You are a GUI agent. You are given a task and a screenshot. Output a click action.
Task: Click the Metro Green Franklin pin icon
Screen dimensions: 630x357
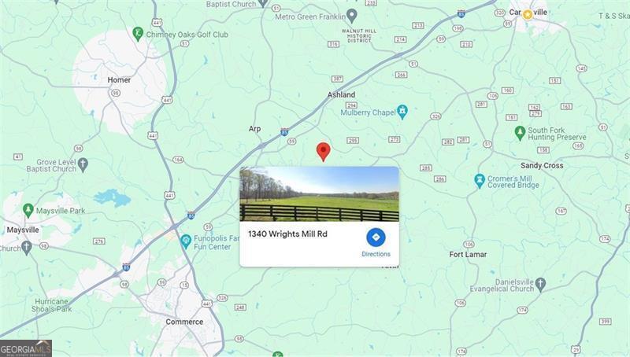coord(352,16)
